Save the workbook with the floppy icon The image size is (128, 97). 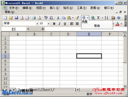pos(16,18)
